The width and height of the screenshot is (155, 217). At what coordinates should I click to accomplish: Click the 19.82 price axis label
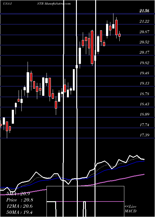(x=144, y=63)
